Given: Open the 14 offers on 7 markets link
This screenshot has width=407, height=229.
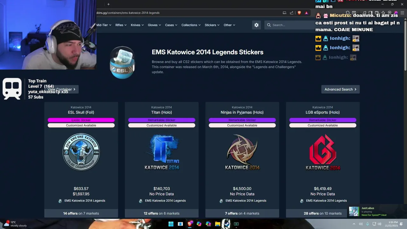Looking at the screenshot, I should point(81,213).
